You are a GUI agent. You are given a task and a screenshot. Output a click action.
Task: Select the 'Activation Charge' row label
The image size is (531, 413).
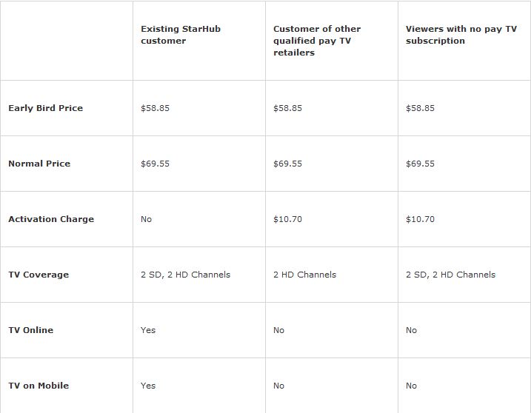pyautogui.click(x=51, y=219)
